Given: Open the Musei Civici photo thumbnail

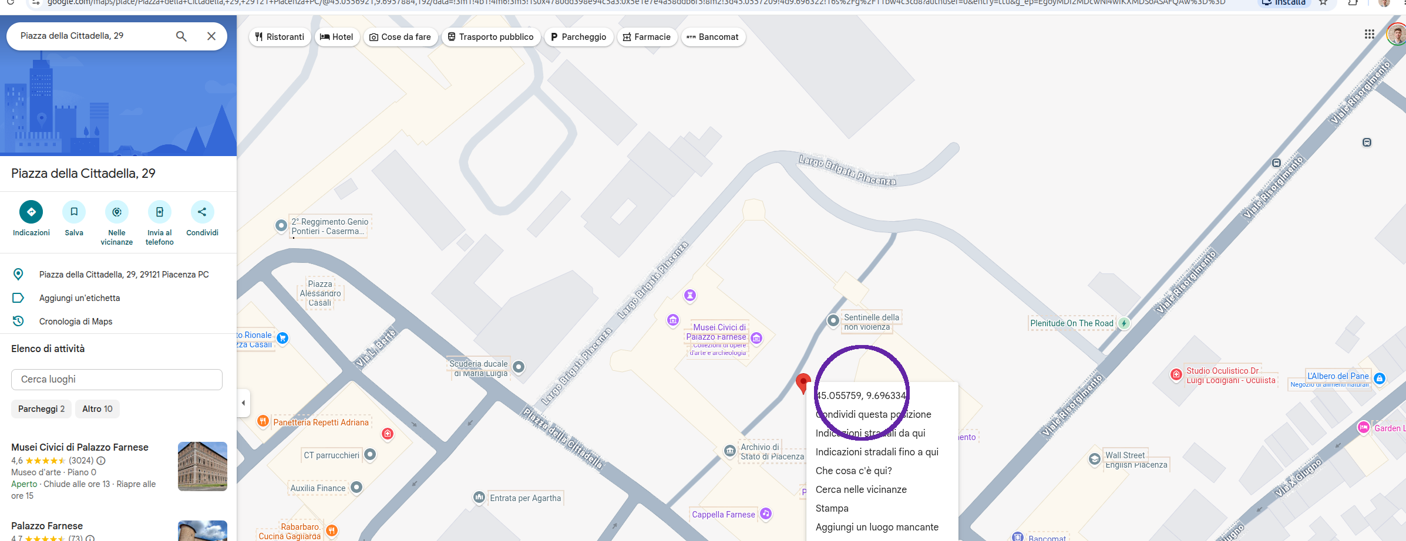Looking at the screenshot, I should pyautogui.click(x=203, y=466).
